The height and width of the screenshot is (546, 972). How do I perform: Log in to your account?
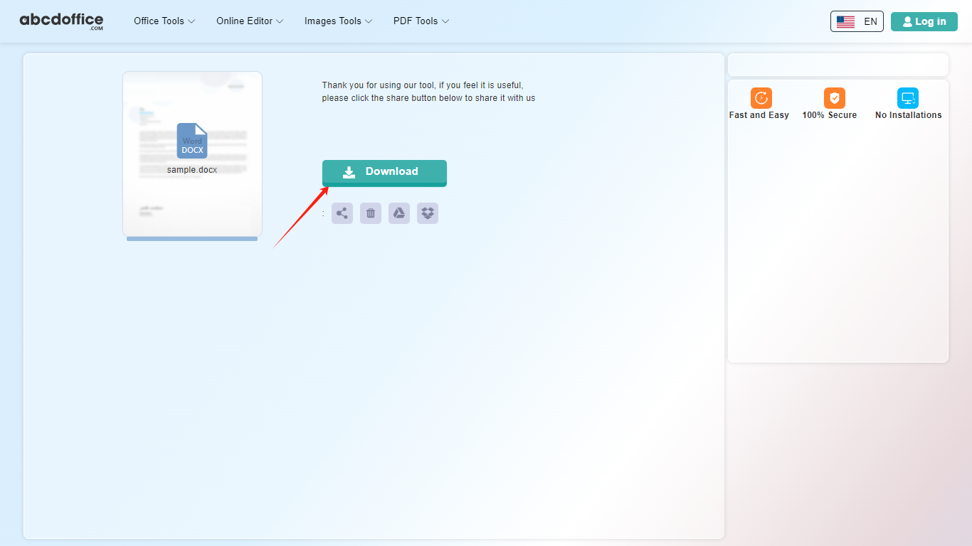pos(924,21)
